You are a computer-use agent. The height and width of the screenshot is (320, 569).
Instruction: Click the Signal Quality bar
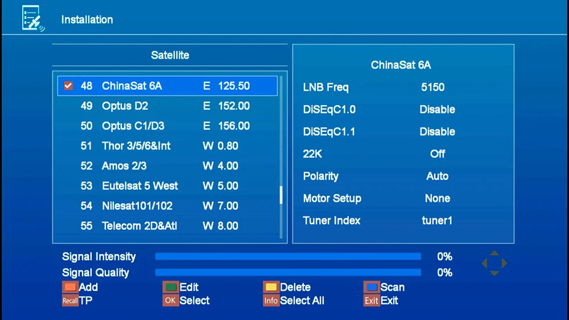(x=288, y=272)
